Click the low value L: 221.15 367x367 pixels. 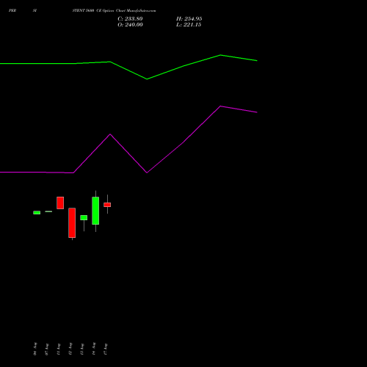(x=189, y=25)
